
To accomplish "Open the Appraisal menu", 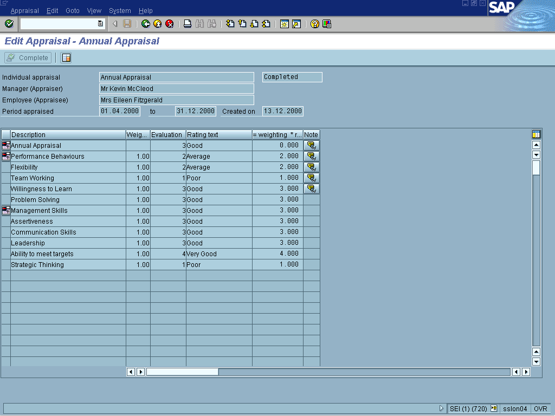I will (x=25, y=11).
